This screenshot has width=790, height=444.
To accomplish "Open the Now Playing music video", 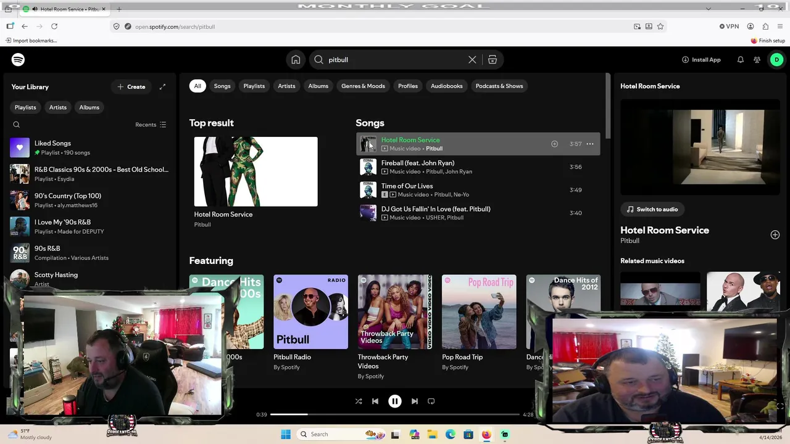I will (700, 147).
